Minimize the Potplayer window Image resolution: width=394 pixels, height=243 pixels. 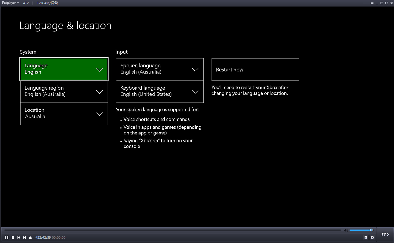[377, 4]
